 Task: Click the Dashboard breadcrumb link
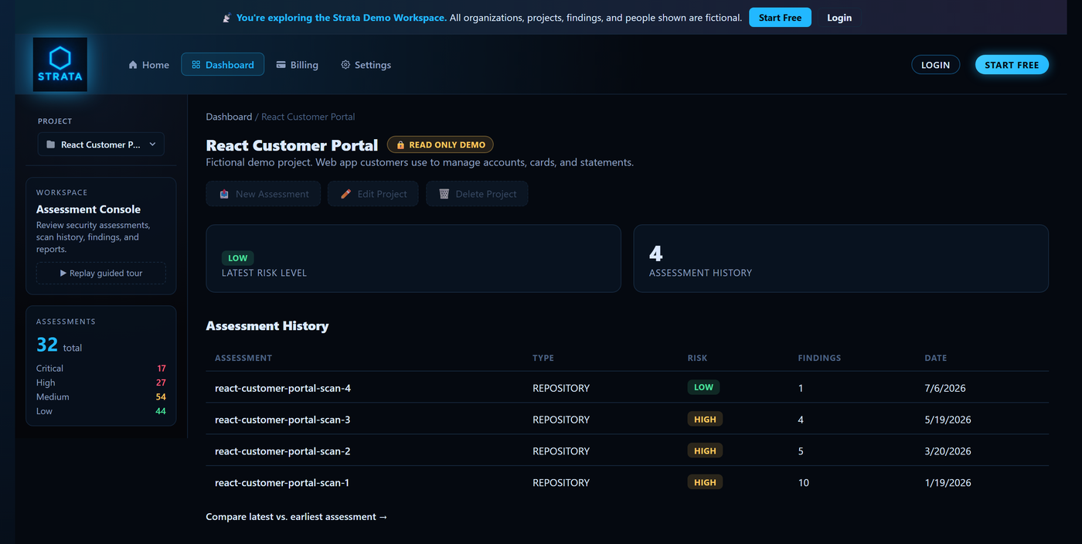[229, 117]
